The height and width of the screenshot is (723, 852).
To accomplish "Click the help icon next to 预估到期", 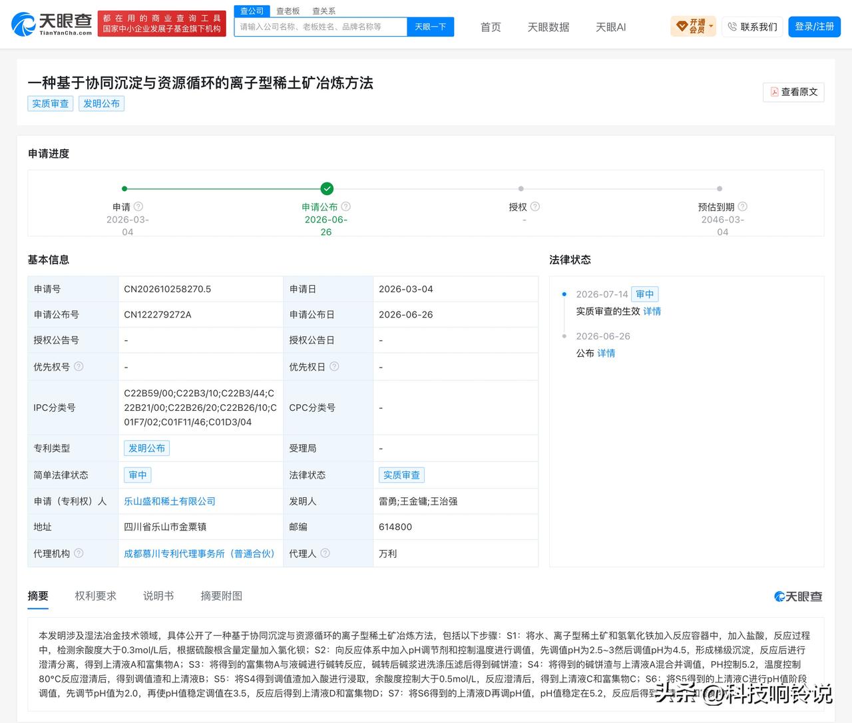I will tap(743, 206).
